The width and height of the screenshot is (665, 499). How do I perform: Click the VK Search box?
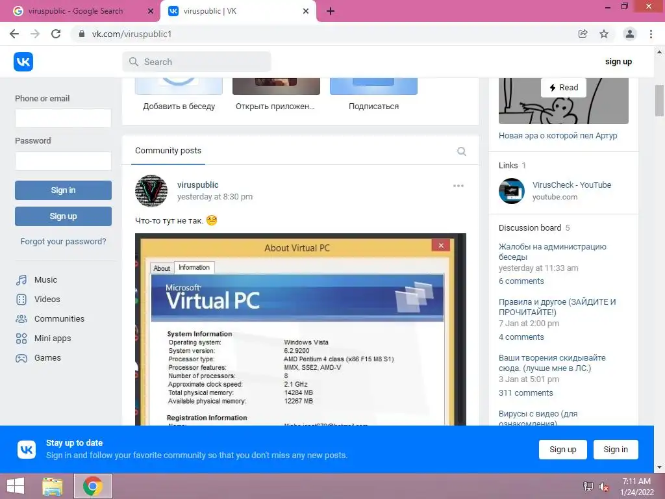197,62
